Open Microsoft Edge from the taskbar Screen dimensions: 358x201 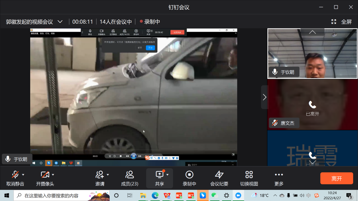tap(155, 195)
